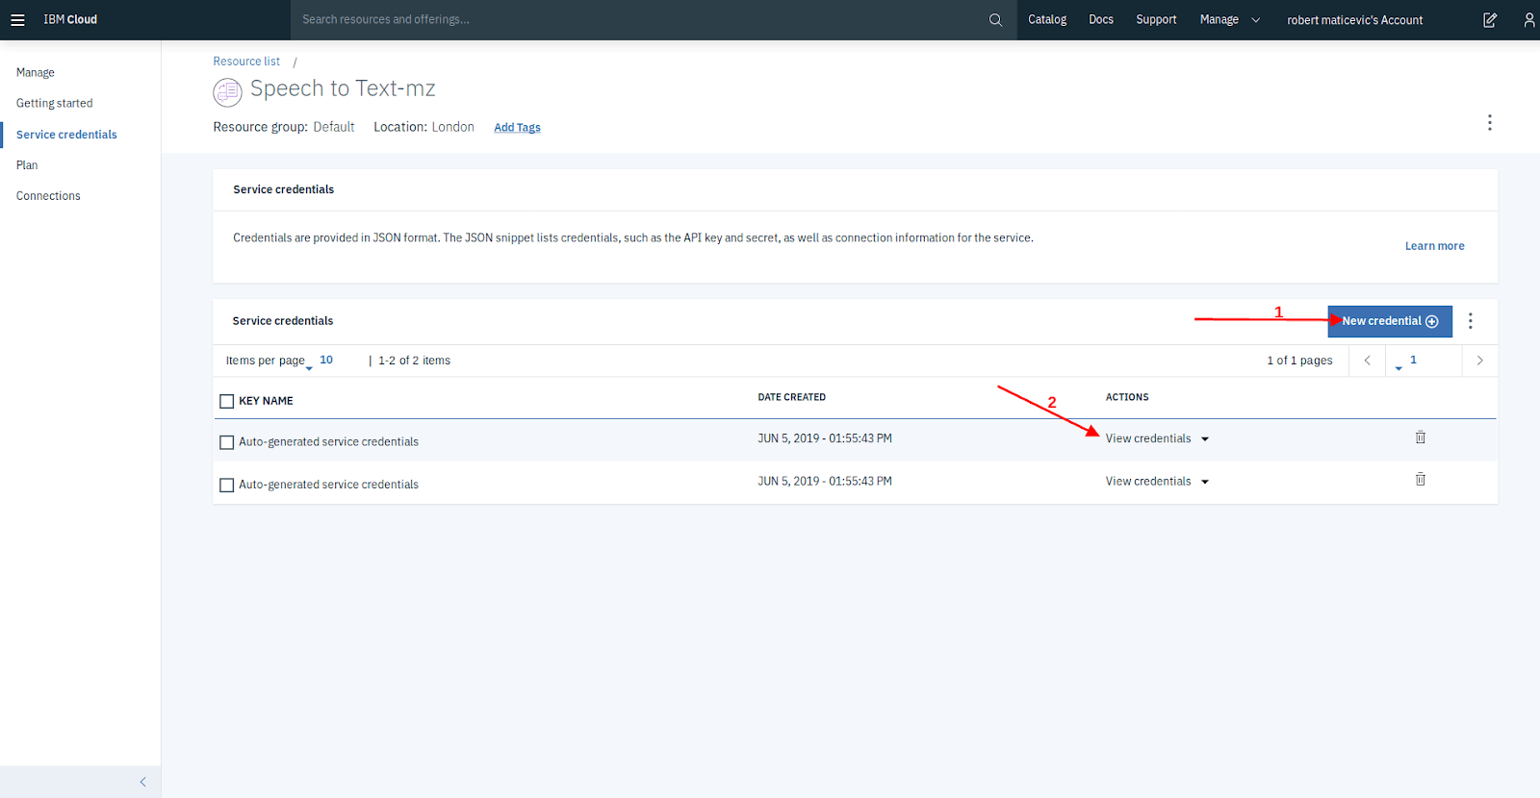Open the user profile icon

pos(1528,19)
